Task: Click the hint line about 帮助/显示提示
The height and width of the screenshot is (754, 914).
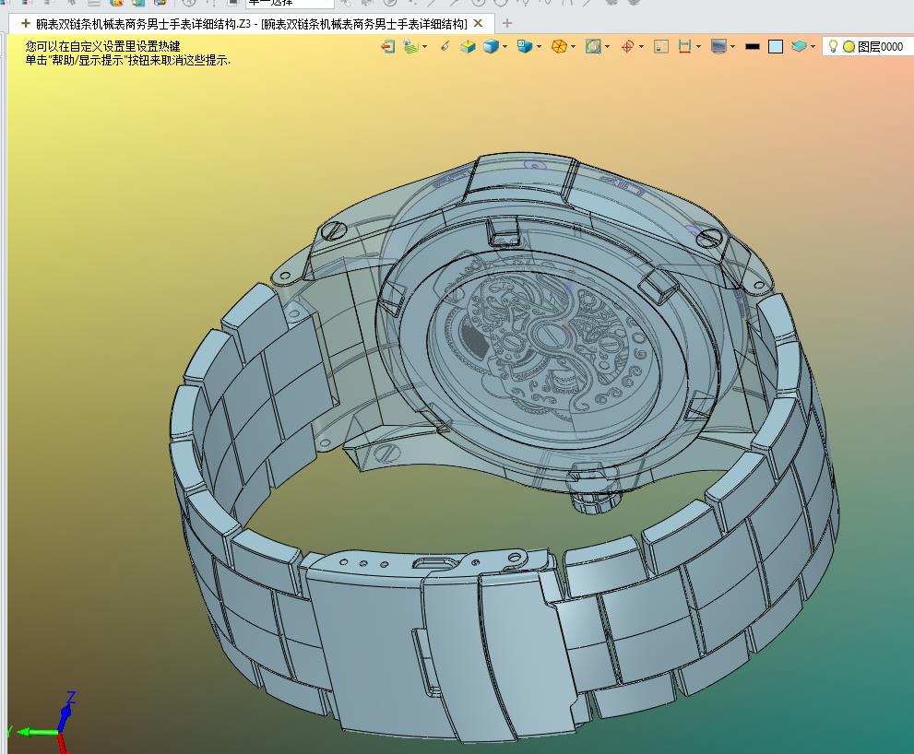Action: pos(127,59)
